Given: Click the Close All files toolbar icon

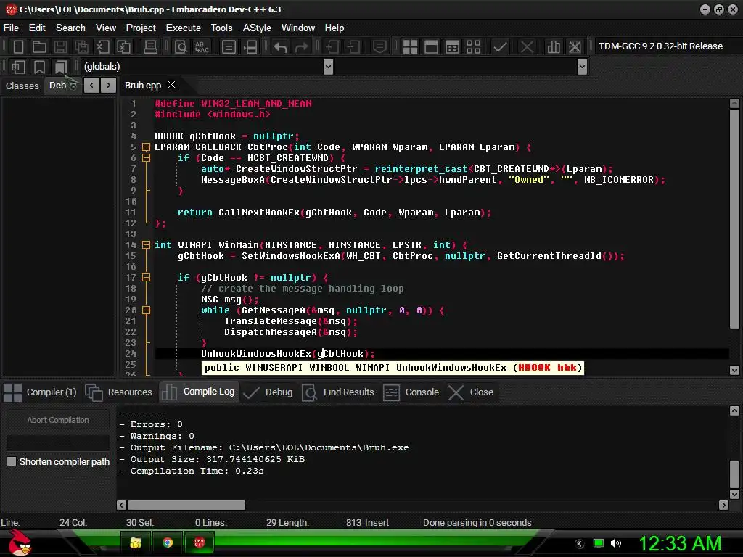Looking at the screenshot, I should [123, 47].
